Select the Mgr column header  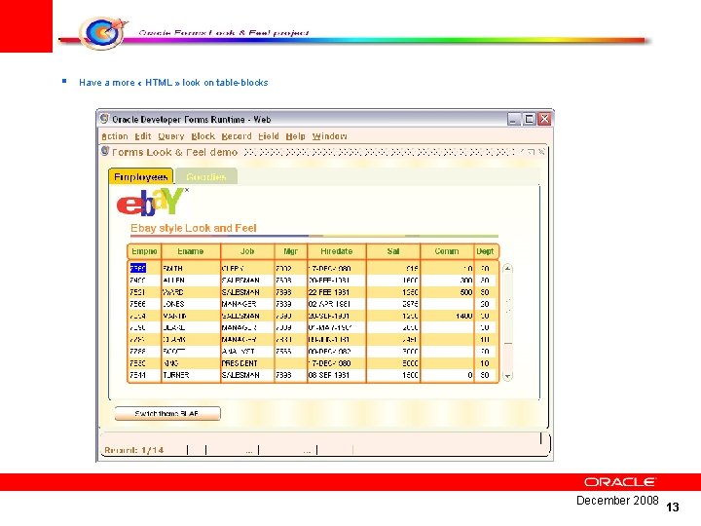point(290,251)
